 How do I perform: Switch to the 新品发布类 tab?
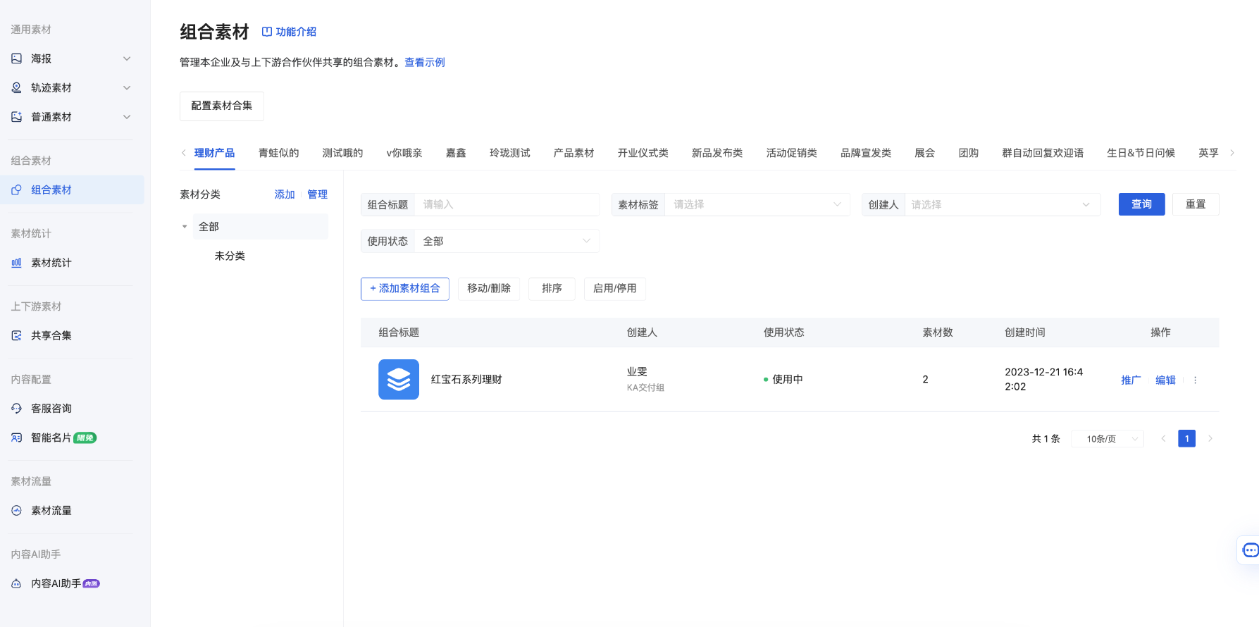[717, 153]
